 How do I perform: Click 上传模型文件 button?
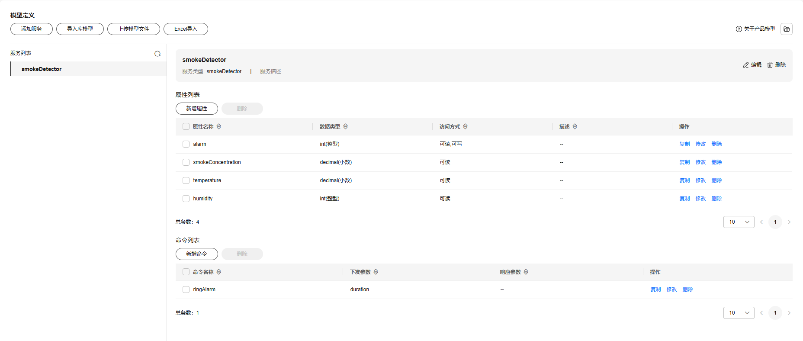134,29
